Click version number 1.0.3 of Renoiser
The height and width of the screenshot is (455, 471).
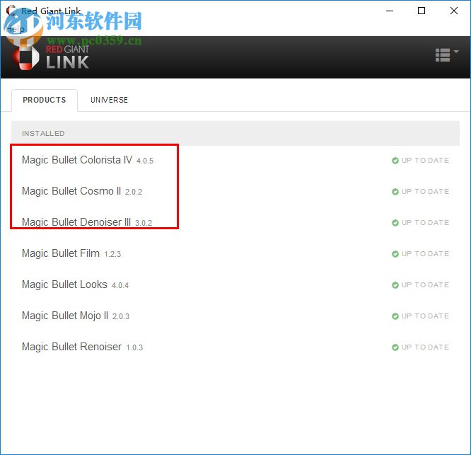134,347
